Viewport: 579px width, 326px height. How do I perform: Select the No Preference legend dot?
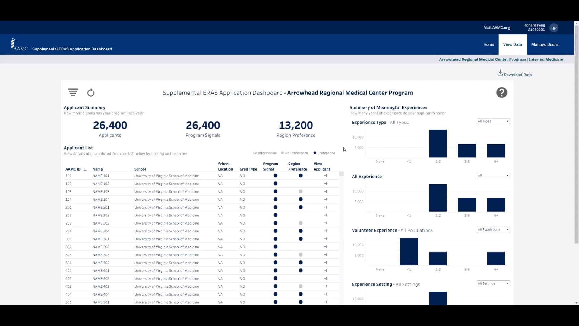tap(283, 153)
